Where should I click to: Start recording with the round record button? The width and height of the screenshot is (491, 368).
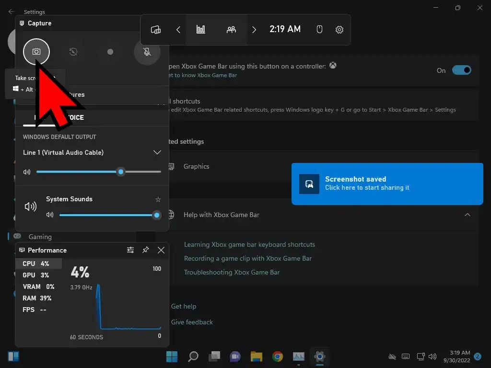pos(110,52)
